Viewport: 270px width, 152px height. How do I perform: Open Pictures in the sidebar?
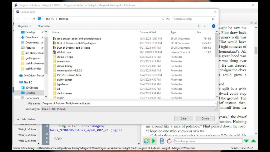click(x=30, y=48)
